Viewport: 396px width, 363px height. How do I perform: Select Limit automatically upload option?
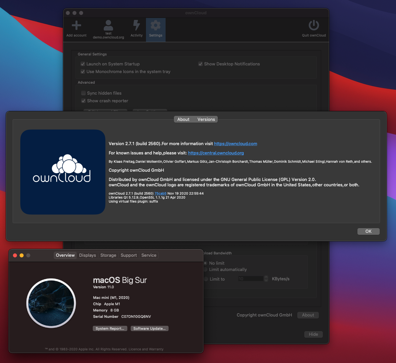pyautogui.click(x=205, y=269)
